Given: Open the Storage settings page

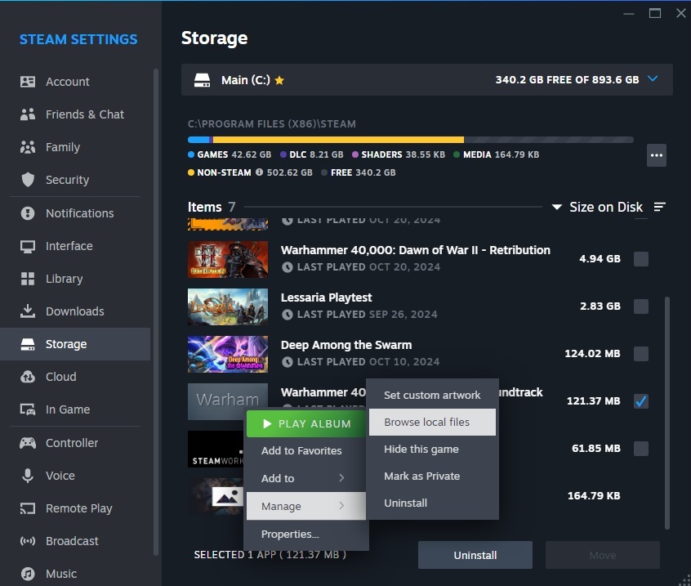Looking at the screenshot, I should [x=75, y=344].
